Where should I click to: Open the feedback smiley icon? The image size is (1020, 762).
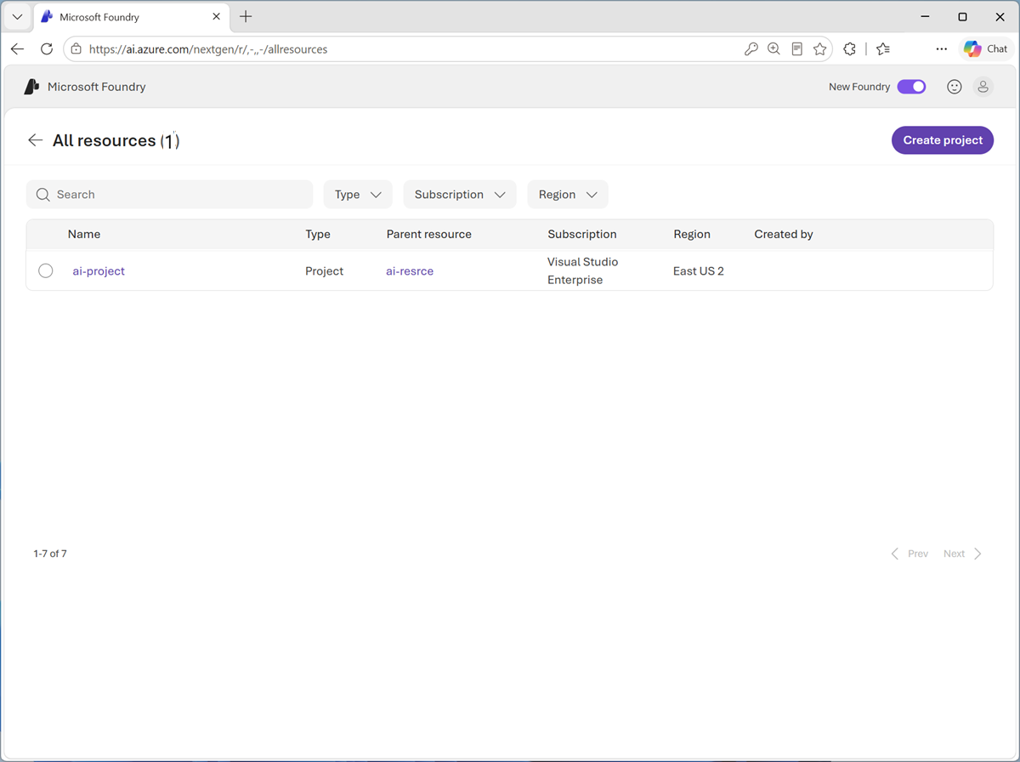coord(955,87)
